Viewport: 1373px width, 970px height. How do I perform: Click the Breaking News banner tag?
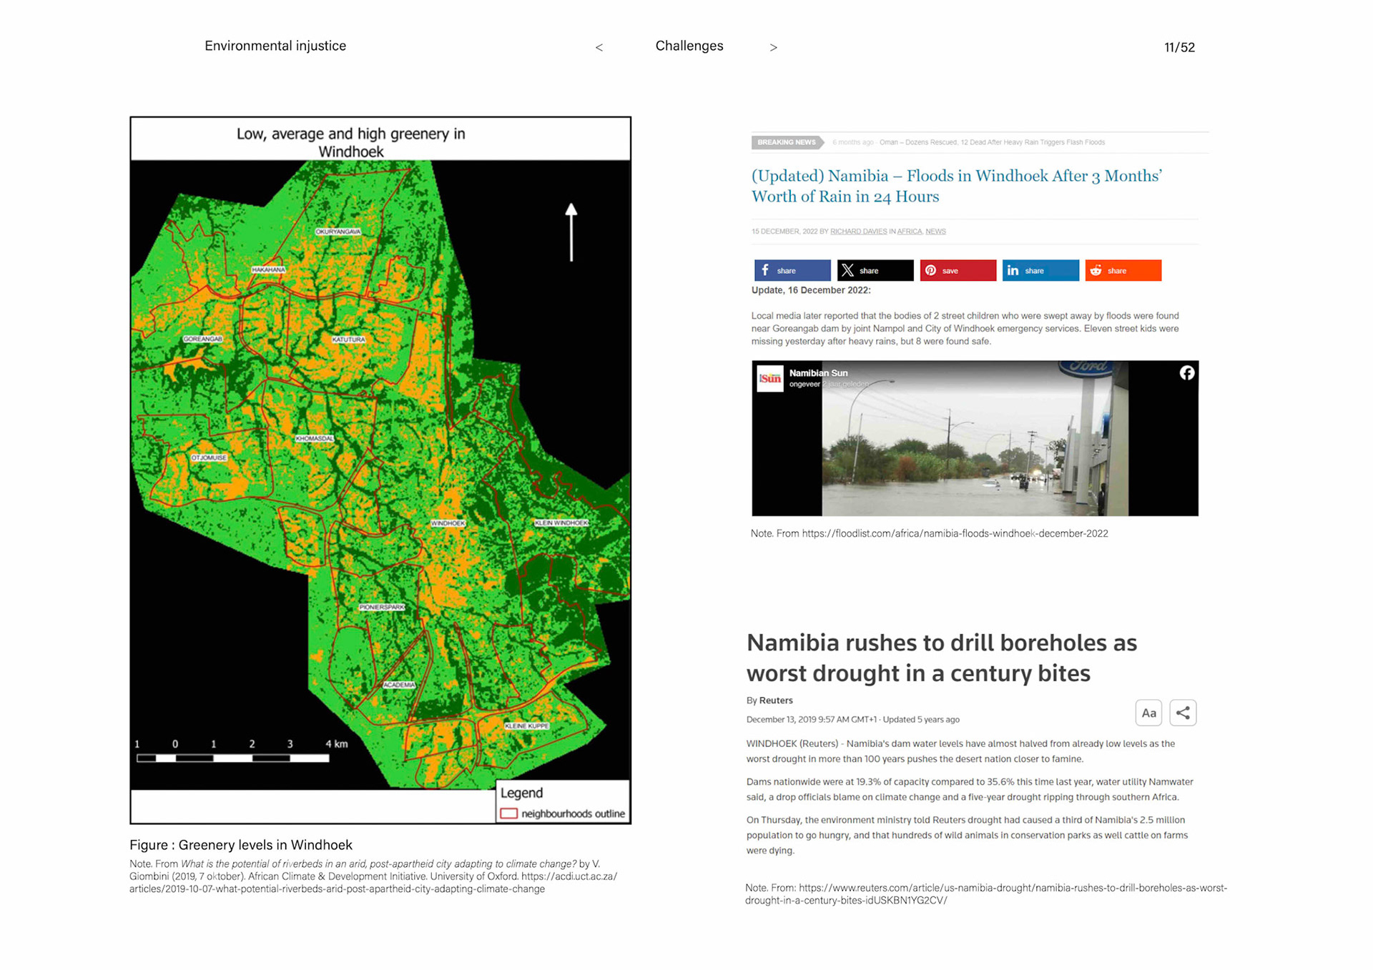tap(786, 142)
